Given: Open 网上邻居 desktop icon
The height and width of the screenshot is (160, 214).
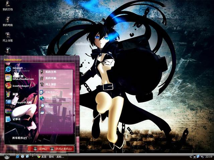Looking at the screenshot, I should (x=7, y=37).
